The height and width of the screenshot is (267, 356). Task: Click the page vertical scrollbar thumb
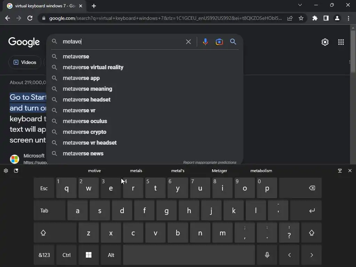pos(353,51)
